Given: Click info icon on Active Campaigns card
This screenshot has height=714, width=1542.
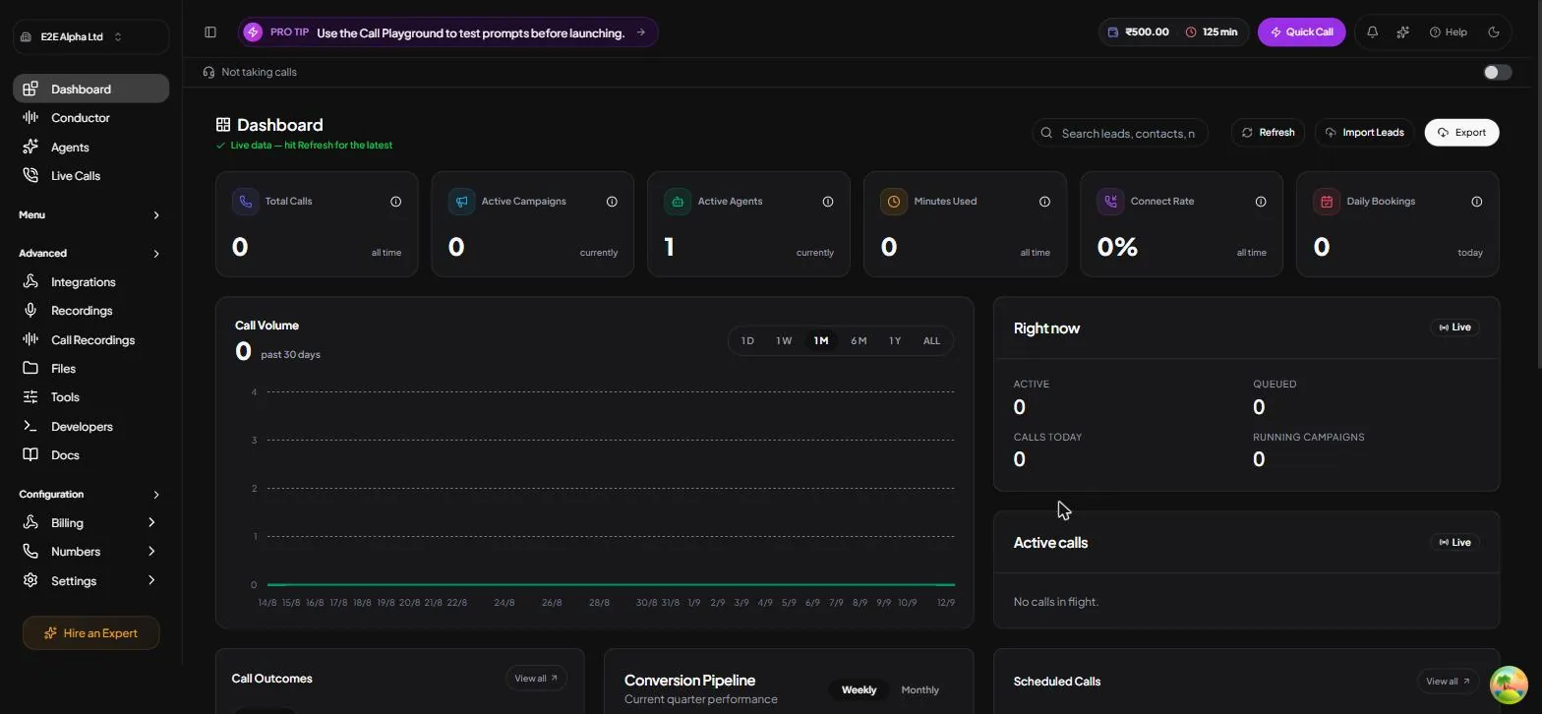Looking at the screenshot, I should tap(612, 202).
